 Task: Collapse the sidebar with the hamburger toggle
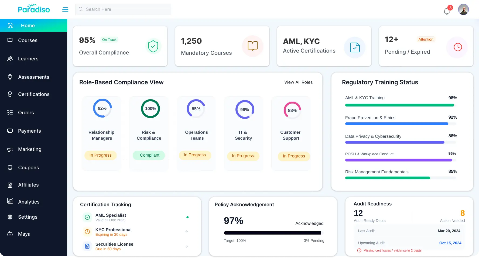point(65,9)
